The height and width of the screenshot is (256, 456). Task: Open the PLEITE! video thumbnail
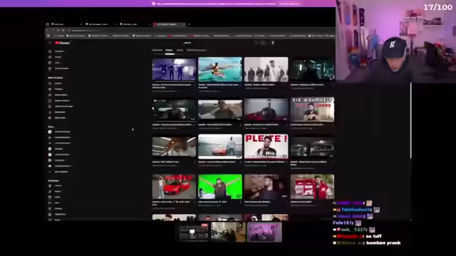click(x=266, y=146)
